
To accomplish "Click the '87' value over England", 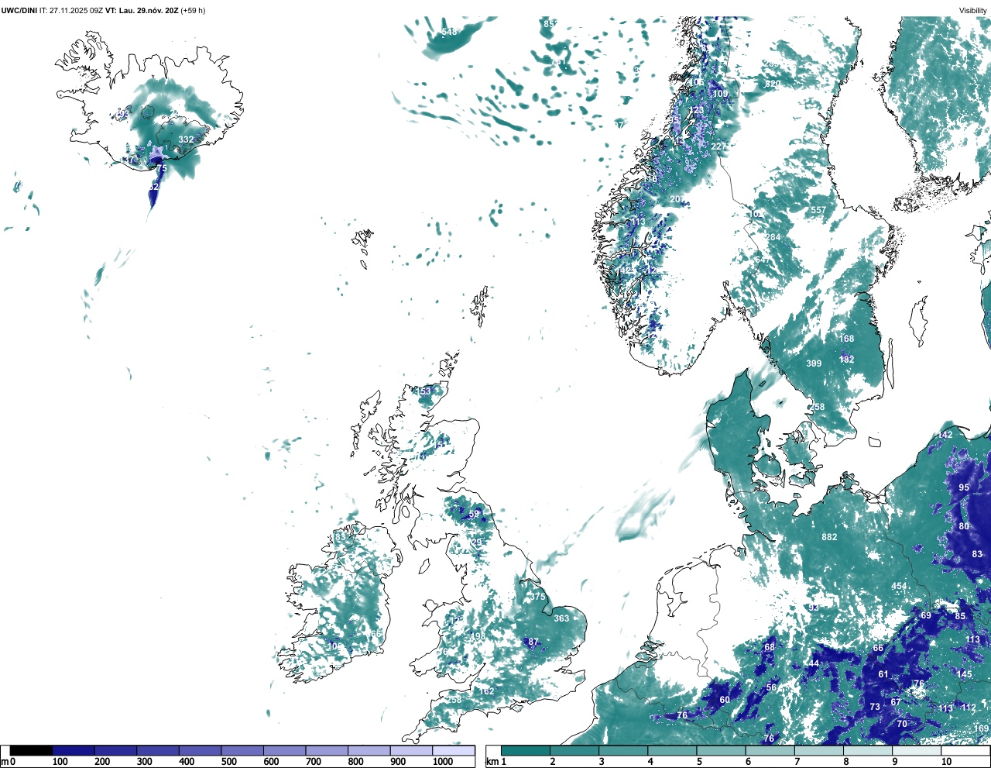I will 533,642.
